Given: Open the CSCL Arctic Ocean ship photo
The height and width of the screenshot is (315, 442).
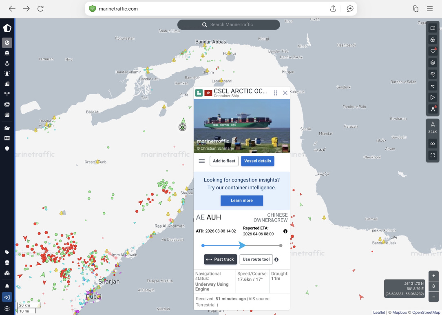Looking at the screenshot, I should point(241,126).
